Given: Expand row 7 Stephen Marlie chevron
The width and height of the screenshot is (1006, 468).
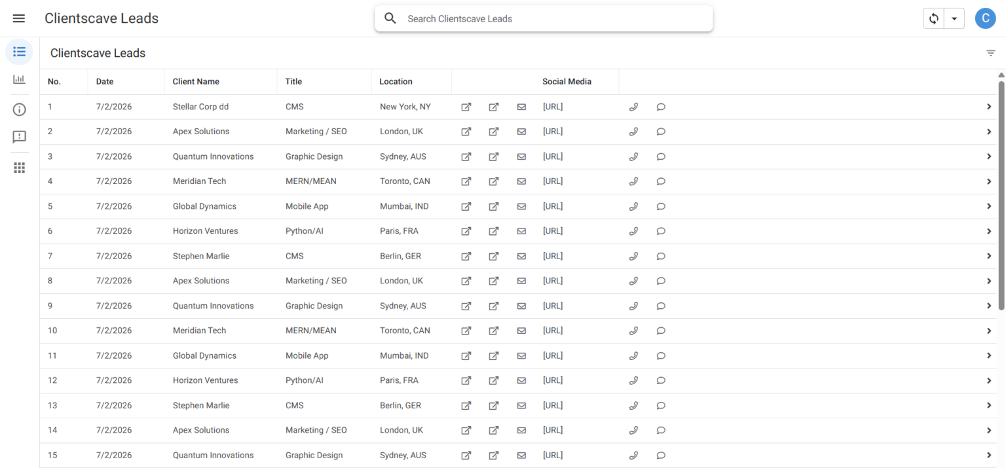Looking at the screenshot, I should coord(988,256).
